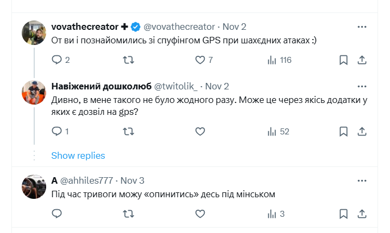Reply to Навіжений дошколюб's tweet
The height and width of the screenshot is (233, 390).
(x=57, y=131)
